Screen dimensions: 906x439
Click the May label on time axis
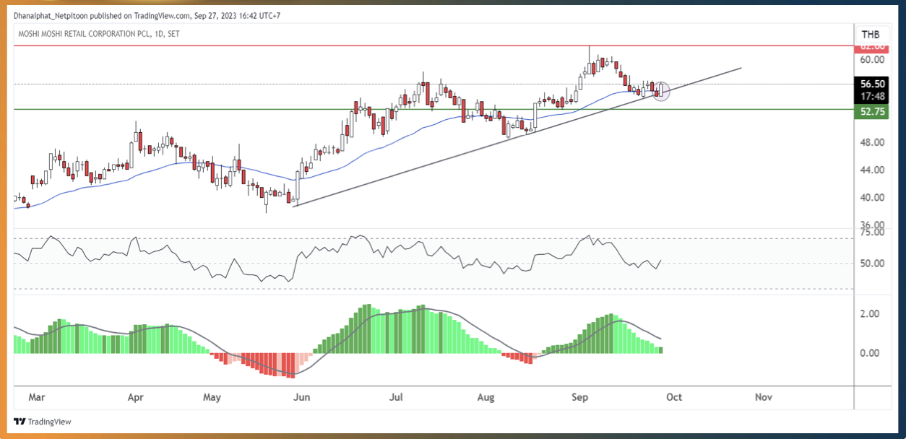212,397
